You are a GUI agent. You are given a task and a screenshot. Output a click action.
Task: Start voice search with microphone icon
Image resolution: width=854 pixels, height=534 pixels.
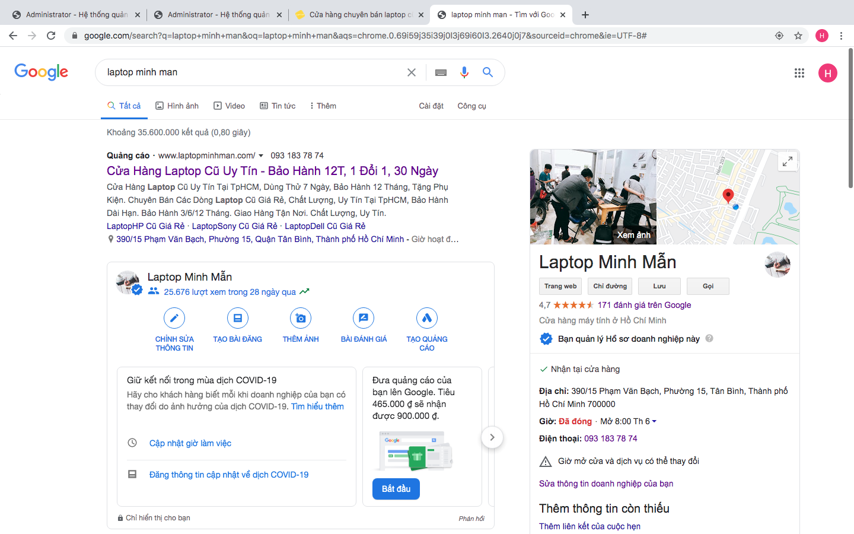pyautogui.click(x=464, y=72)
